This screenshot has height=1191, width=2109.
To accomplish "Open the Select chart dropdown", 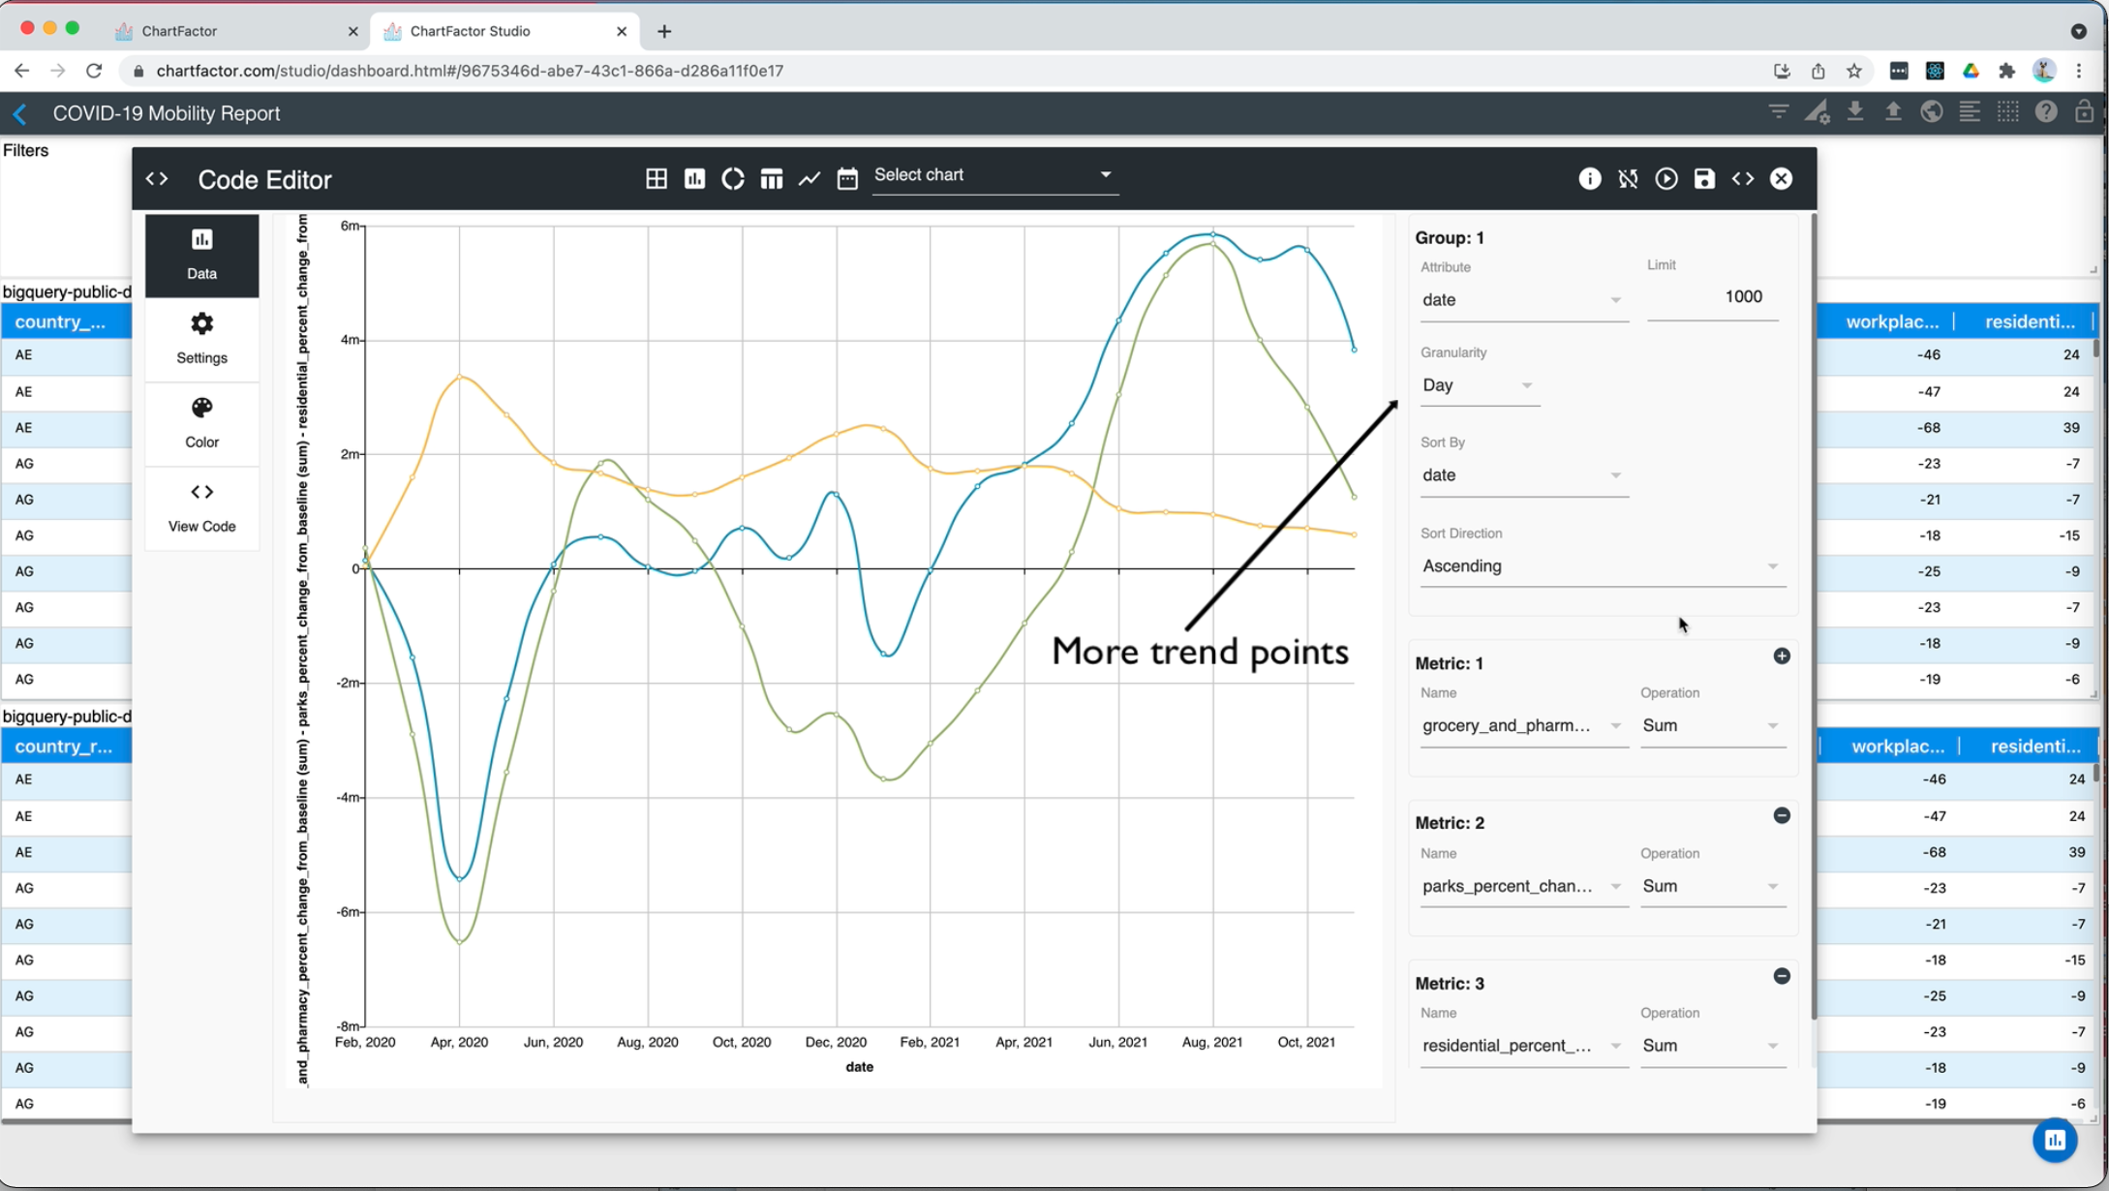I will click(x=994, y=175).
